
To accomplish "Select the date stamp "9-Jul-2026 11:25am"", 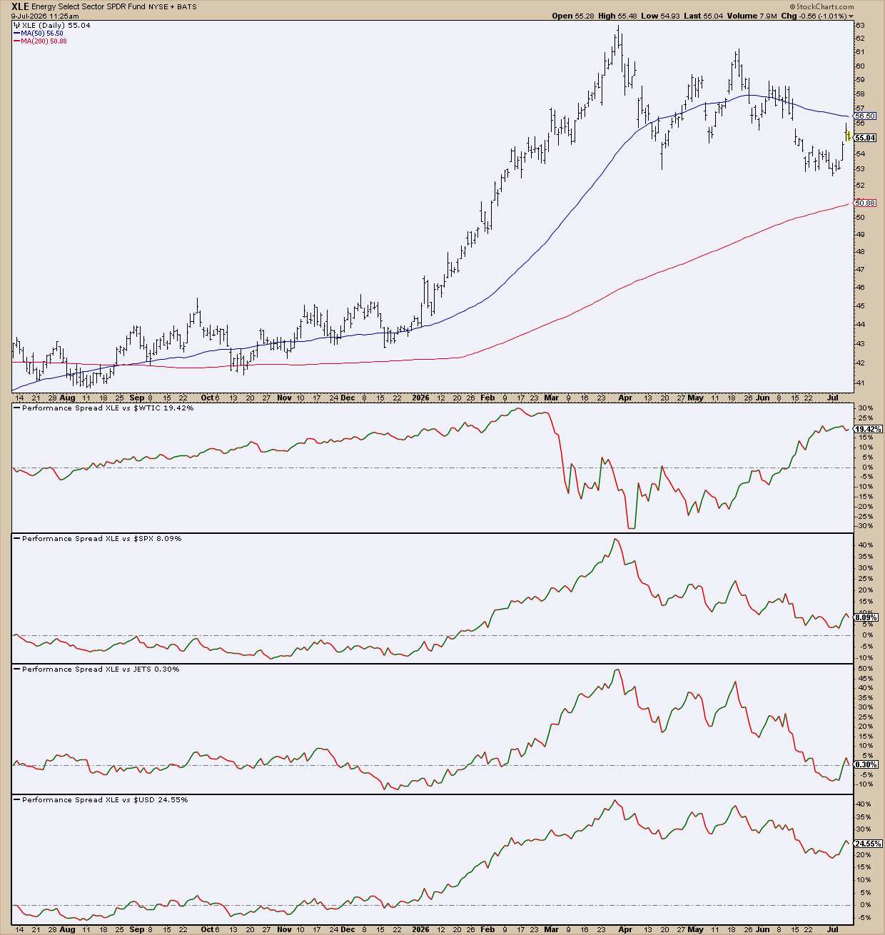I will (44, 15).
